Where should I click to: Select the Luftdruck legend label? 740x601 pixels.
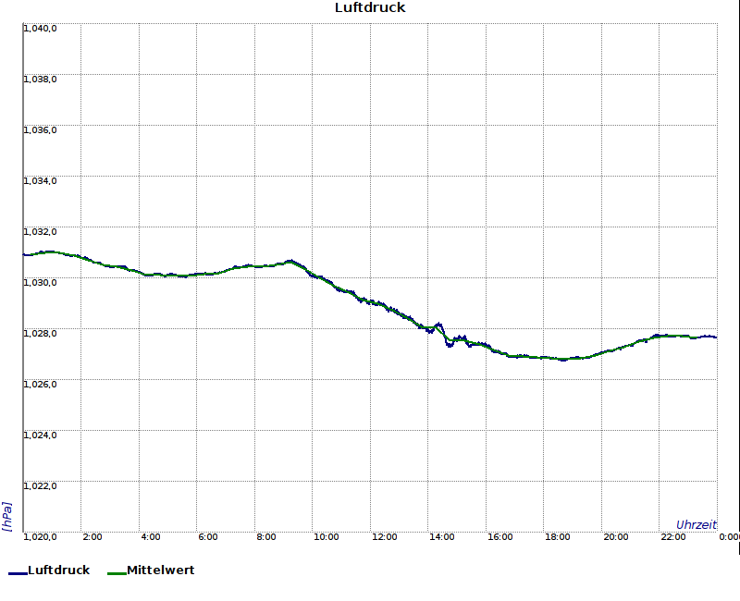(59, 570)
